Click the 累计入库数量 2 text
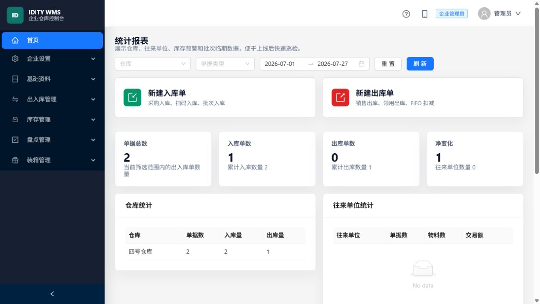Viewport: 540px width, 304px height. click(x=248, y=167)
